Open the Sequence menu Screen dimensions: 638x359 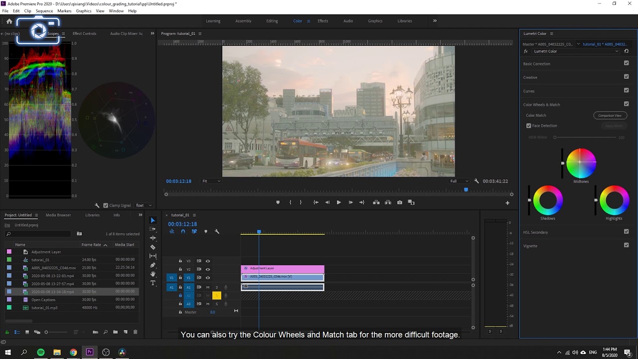pyautogui.click(x=44, y=10)
